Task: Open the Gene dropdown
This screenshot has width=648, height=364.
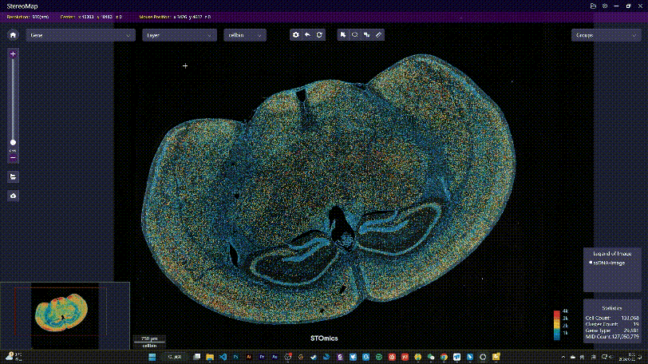Action: point(81,35)
